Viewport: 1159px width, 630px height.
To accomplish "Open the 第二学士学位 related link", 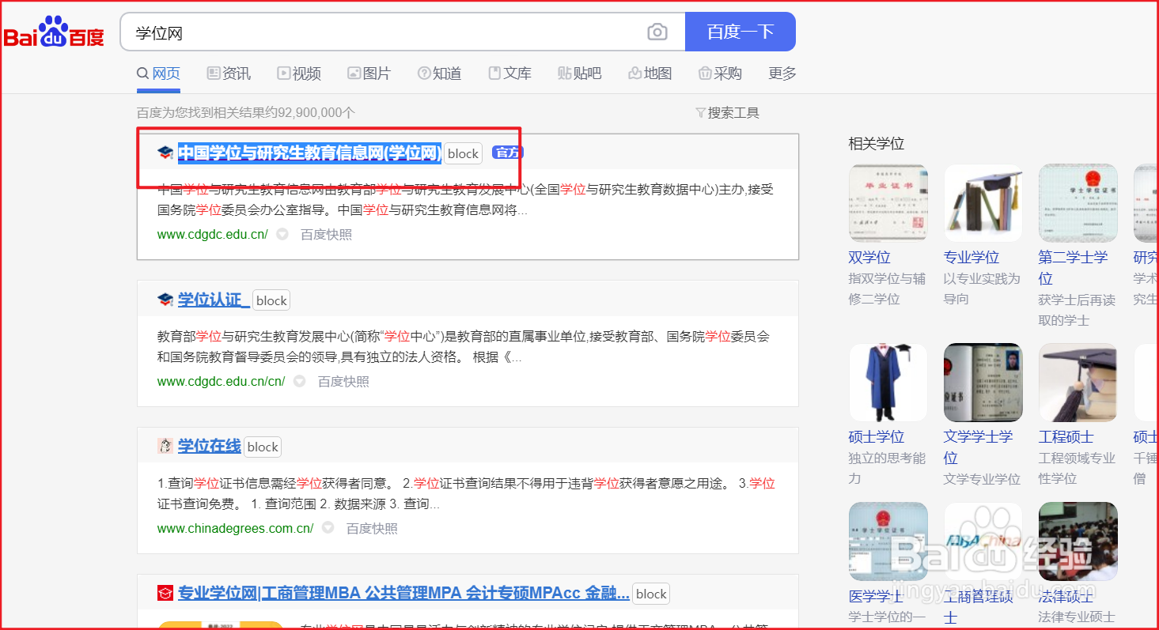I will click(x=1074, y=268).
